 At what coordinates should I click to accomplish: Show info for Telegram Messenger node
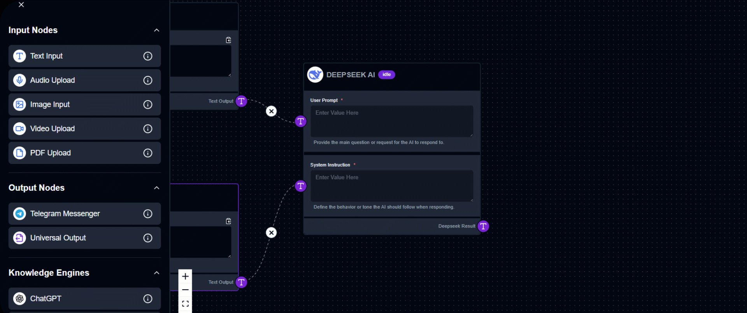pos(148,214)
